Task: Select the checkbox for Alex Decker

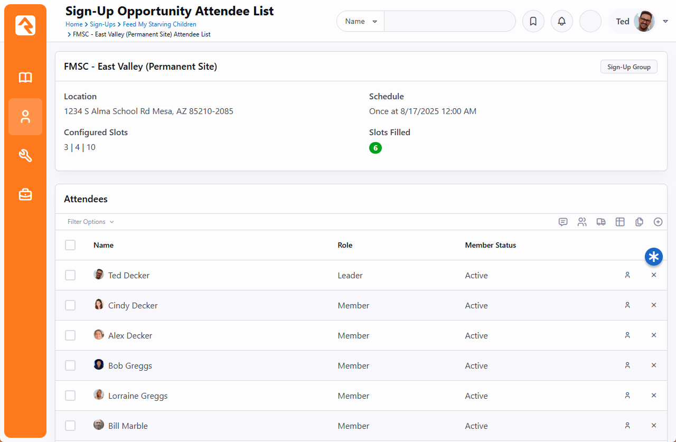Action: [x=70, y=335]
